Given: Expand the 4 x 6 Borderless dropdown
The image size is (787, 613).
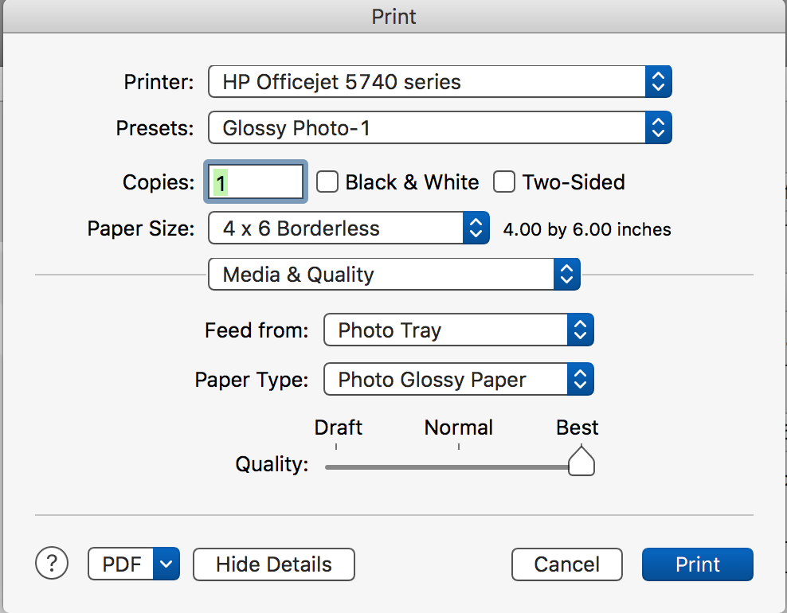Looking at the screenshot, I should [x=336, y=228].
